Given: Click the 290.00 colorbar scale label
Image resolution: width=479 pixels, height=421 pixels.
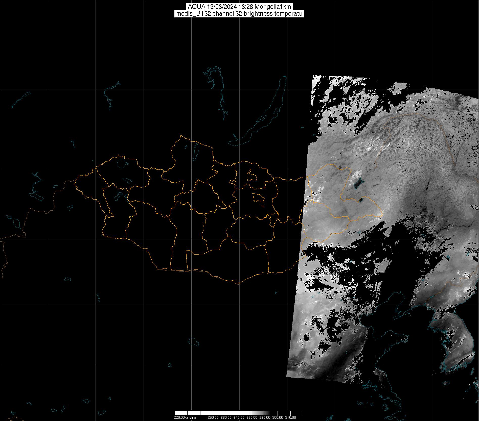Looking at the screenshot, I should (265, 417).
